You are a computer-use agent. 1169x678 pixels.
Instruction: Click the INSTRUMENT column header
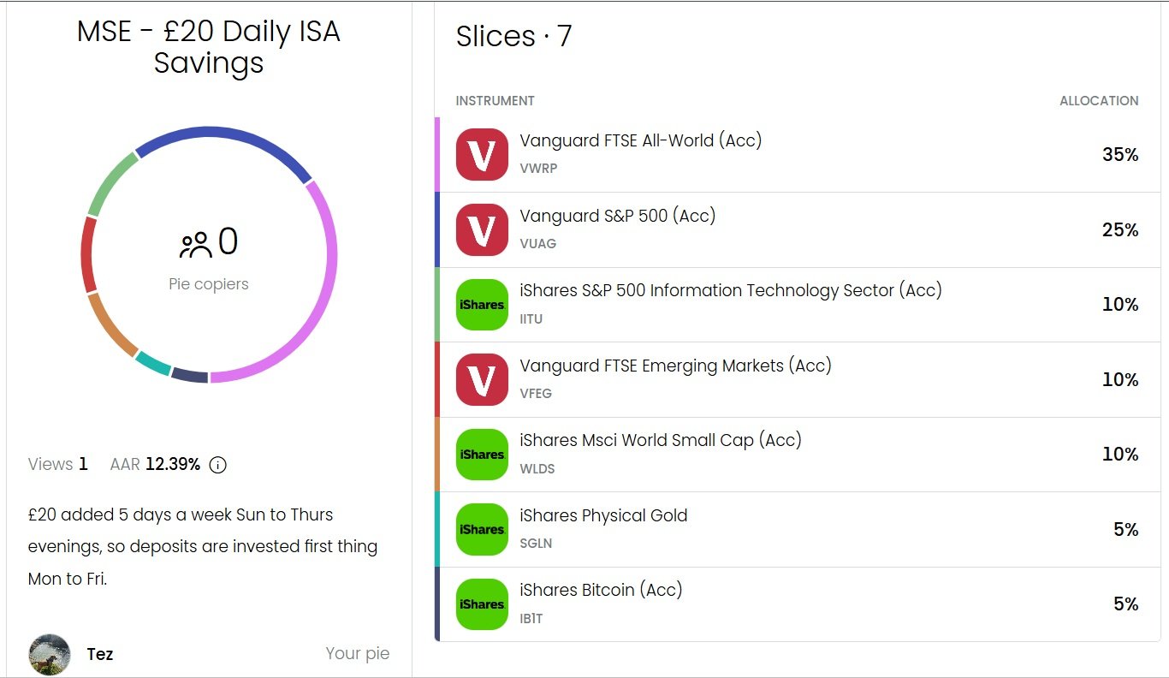(x=495, y=101)
